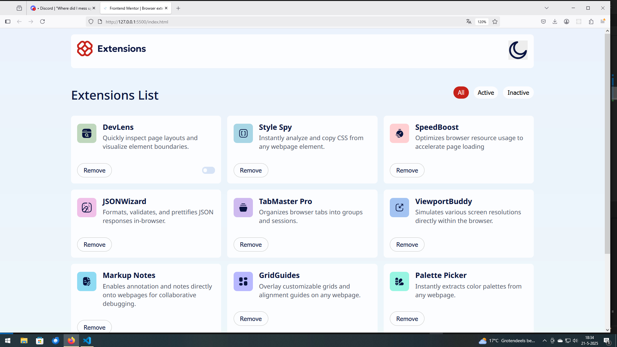The image size is (617, 347).
Task: Expand the list all tabs dropdown
Action: tap(547, 8)
